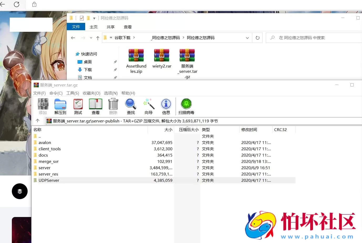362x243 pixels.
Task: Unpin 桌面 from Quick access
Action: [115, 62]
